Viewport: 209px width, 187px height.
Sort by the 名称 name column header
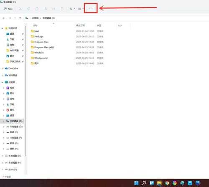[35, 25]
